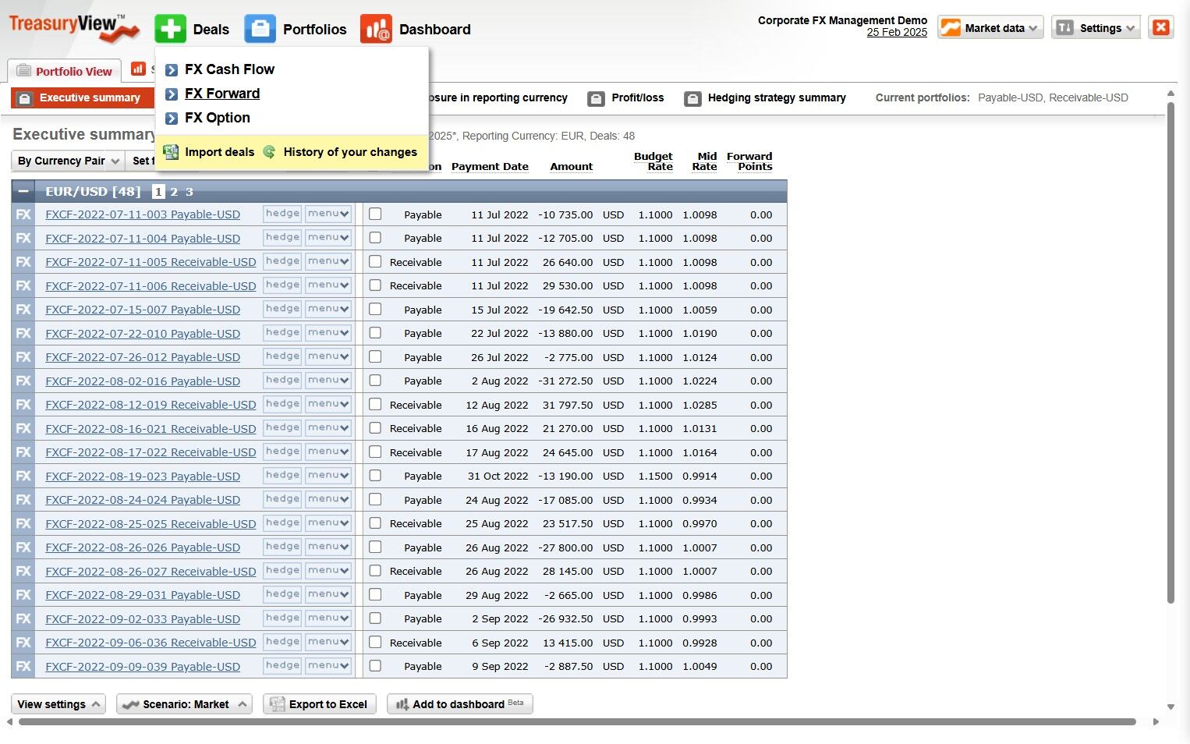Click the Scenario chart line icon
Image resolution: width=1190 pixels, height=744 pixels.
131,704
